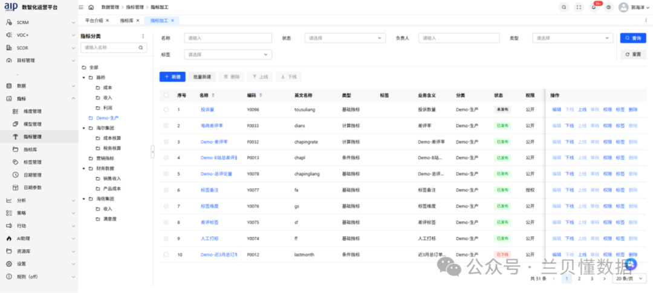Image resolution: width=653 pixels, height=293 pixels.
Task: Tick checkbox for row 标签备注
Action: [x=166, y=190]
